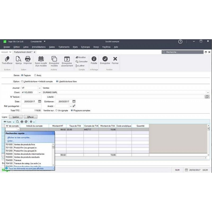
Task: Save the entry with the Enregistrer checkmark icon
Action: tap(105, 59)
